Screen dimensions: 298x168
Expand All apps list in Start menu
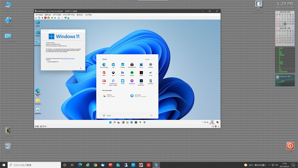pos(148,59)
